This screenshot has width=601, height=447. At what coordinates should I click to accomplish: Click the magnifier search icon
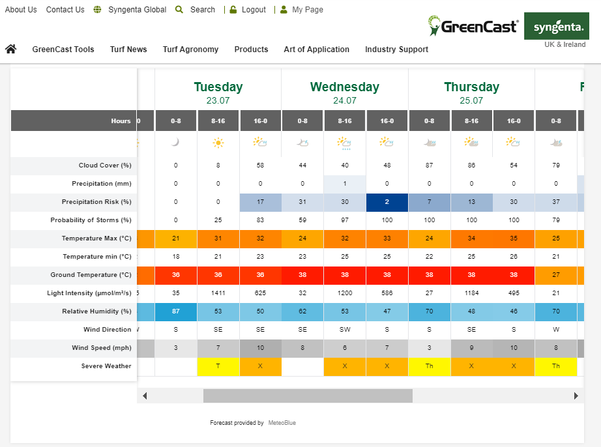pyautogui.click(x=179, y=10)
